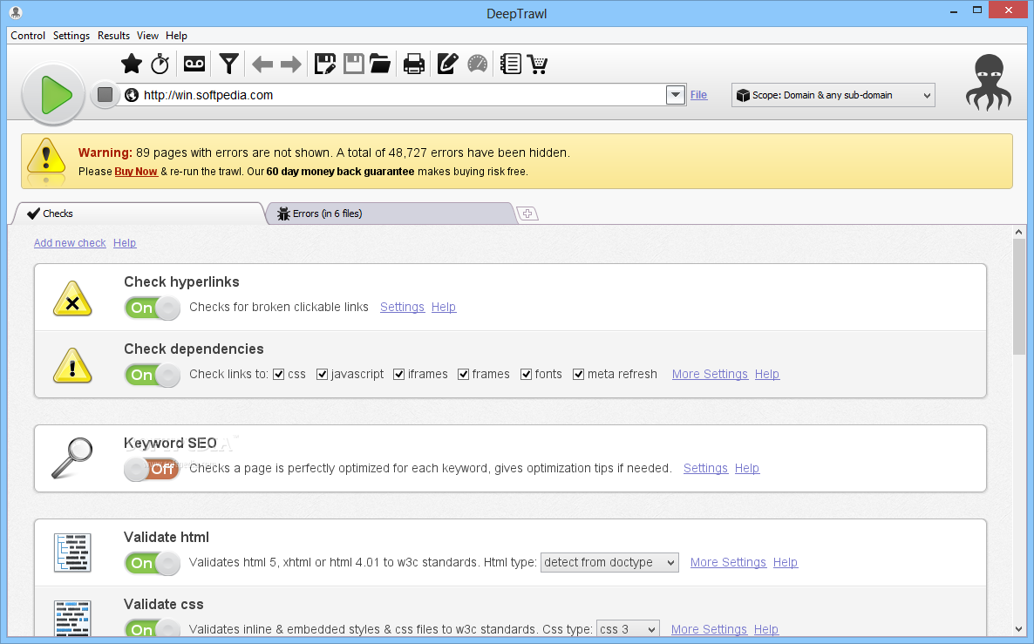The height and width of the screenshot is (644, 1034).
Task: Switch to the Checks tab
Action: [139, 214]
